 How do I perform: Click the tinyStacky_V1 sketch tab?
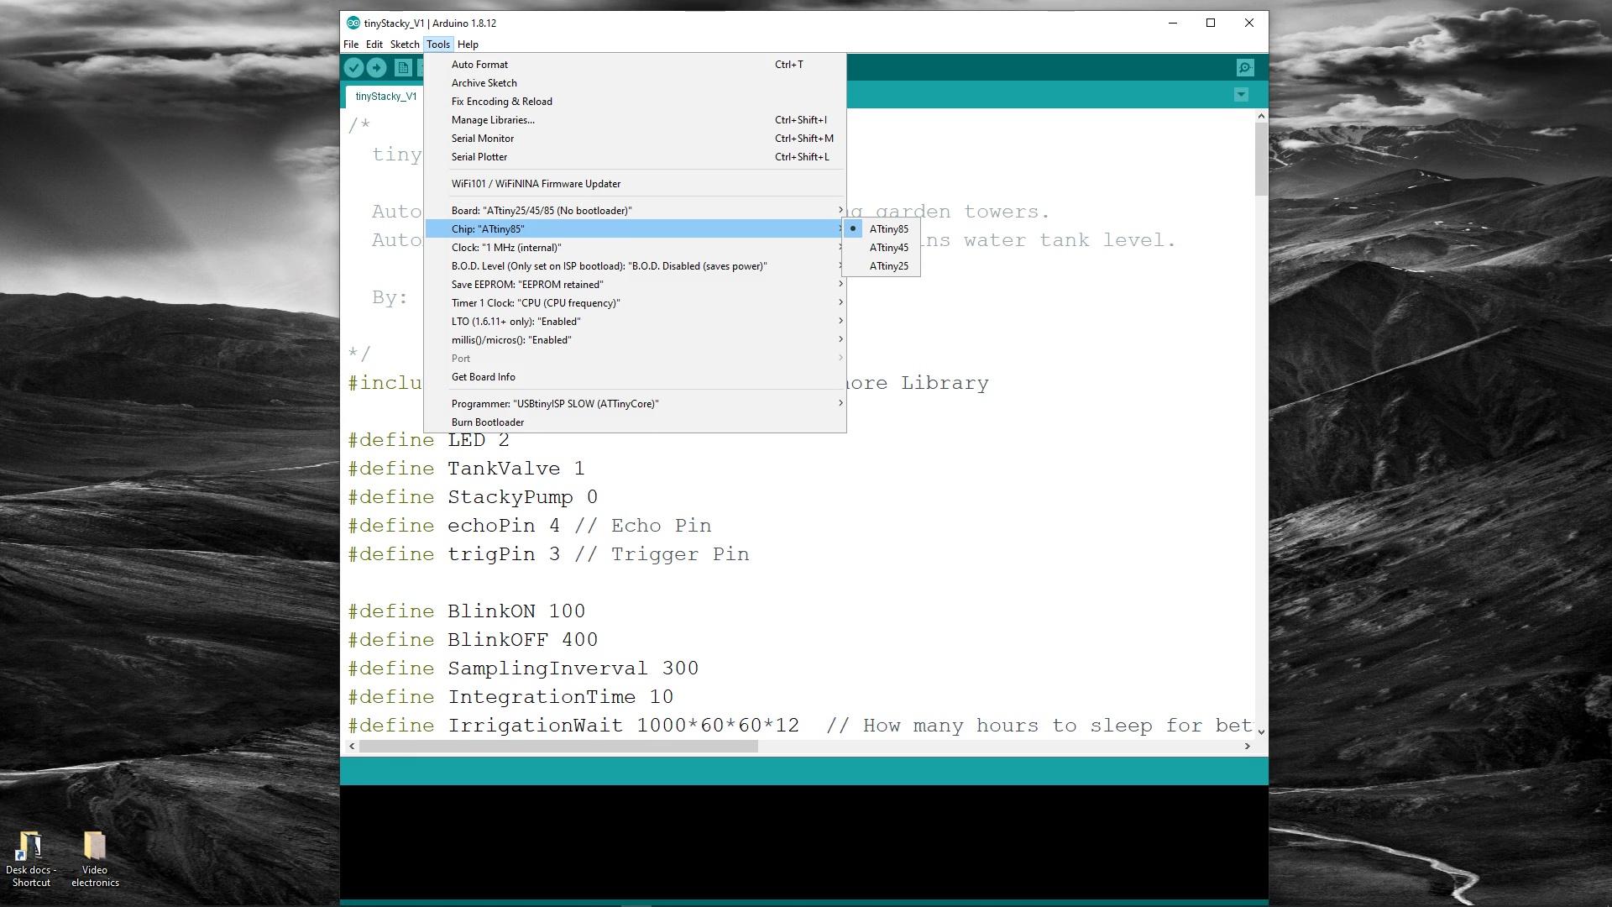[385, 97]
